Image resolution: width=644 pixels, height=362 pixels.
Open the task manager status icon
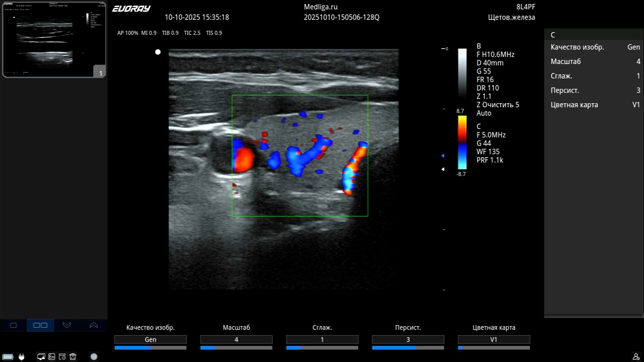[x=62, y=357]
